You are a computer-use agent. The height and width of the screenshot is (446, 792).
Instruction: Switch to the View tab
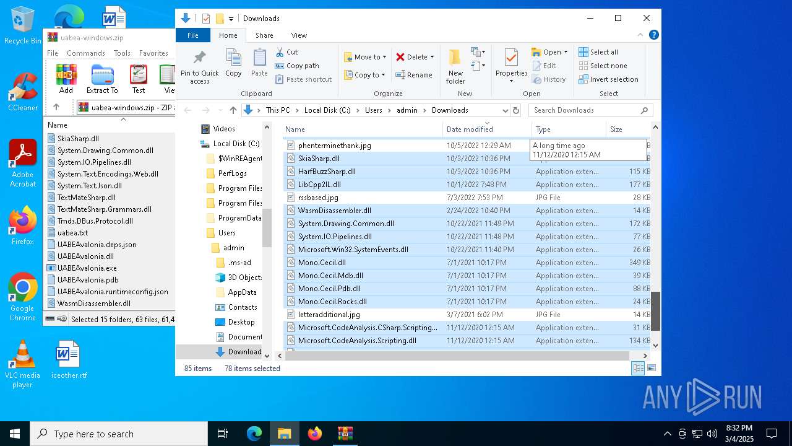(x=299, y=35)
